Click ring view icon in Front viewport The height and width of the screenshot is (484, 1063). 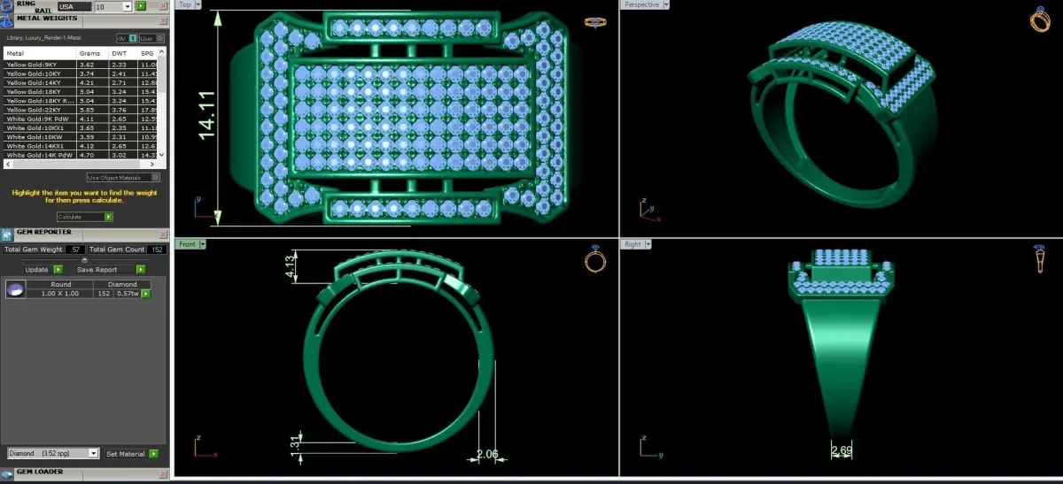coord(596,258)
